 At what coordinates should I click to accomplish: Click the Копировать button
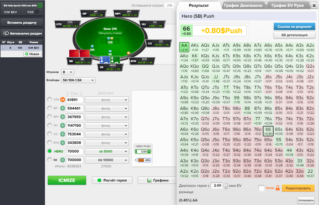[306, 200]
